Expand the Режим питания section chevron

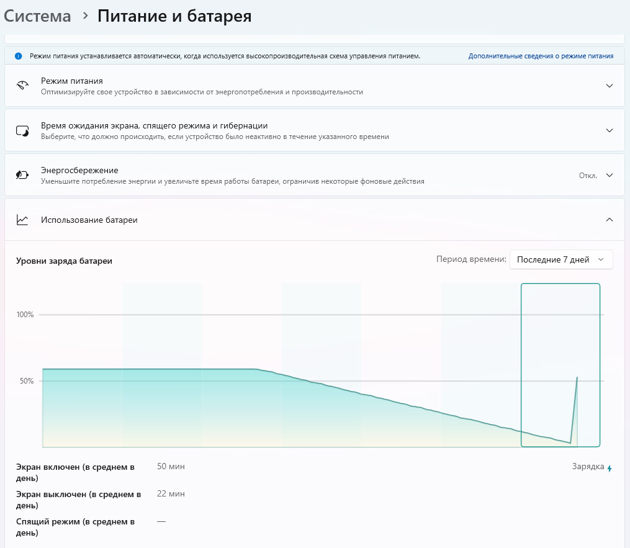[x=609, y=86]
